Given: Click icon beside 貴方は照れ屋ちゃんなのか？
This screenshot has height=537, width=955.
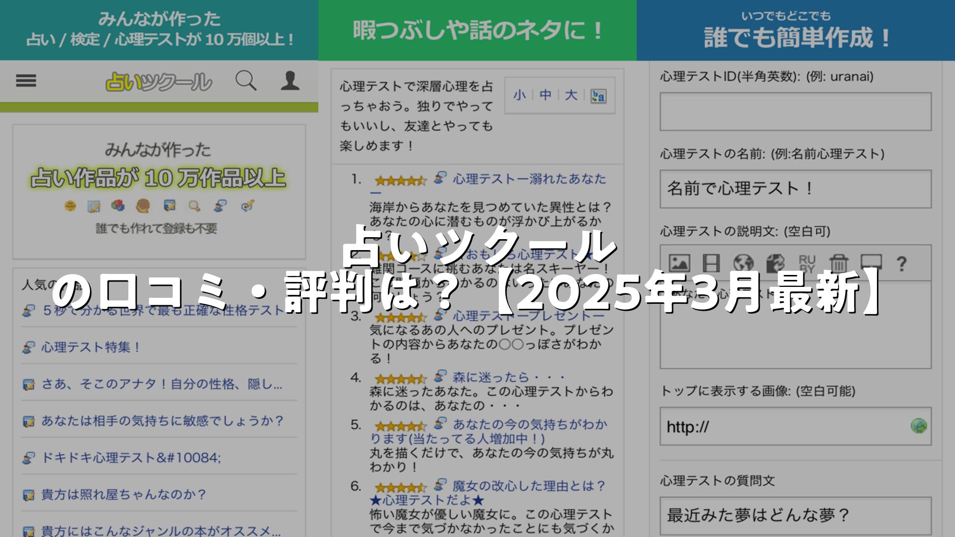Looking at the screenshot, I should pyautogui.click(x=29, y=495).
